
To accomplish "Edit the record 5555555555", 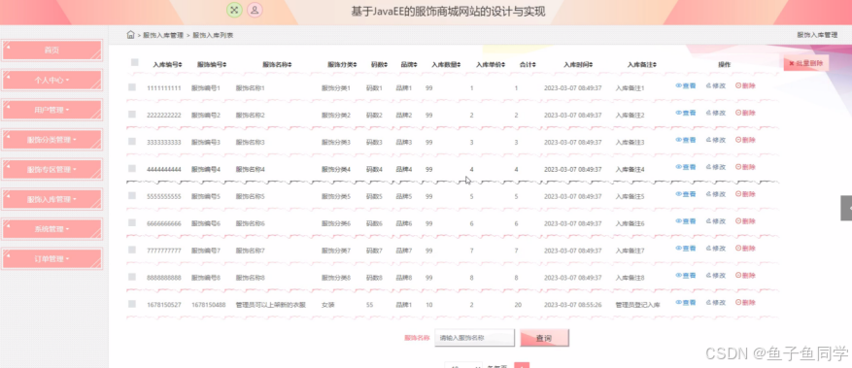I will click(715, 194).
